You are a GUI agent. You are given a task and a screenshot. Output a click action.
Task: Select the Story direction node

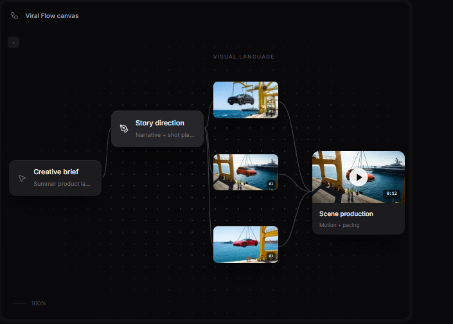(157, 129)
